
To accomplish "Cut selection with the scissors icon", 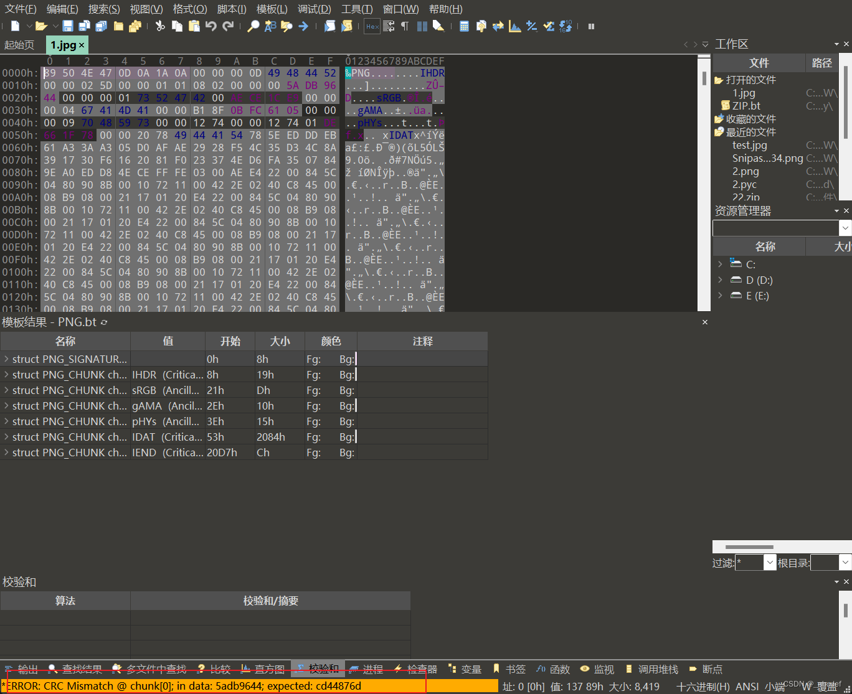I will [160, 26].
